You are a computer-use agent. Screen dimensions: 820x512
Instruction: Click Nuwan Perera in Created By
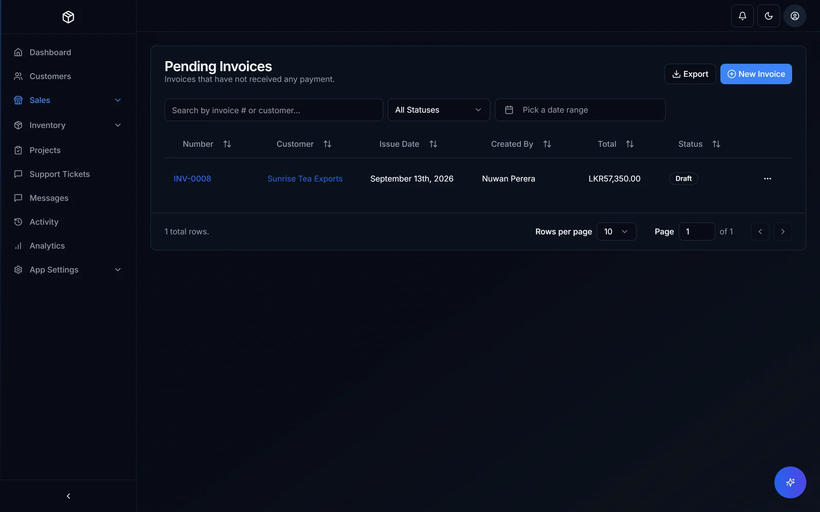pyautogui.click(x=508, y=179)
